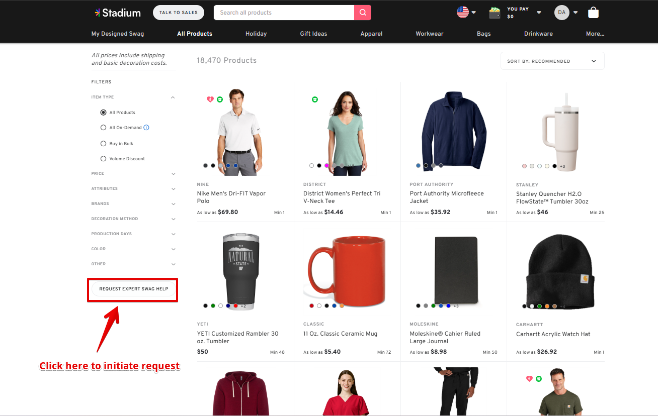Open the Sort By Recommended dropdown

coord(552,61)
